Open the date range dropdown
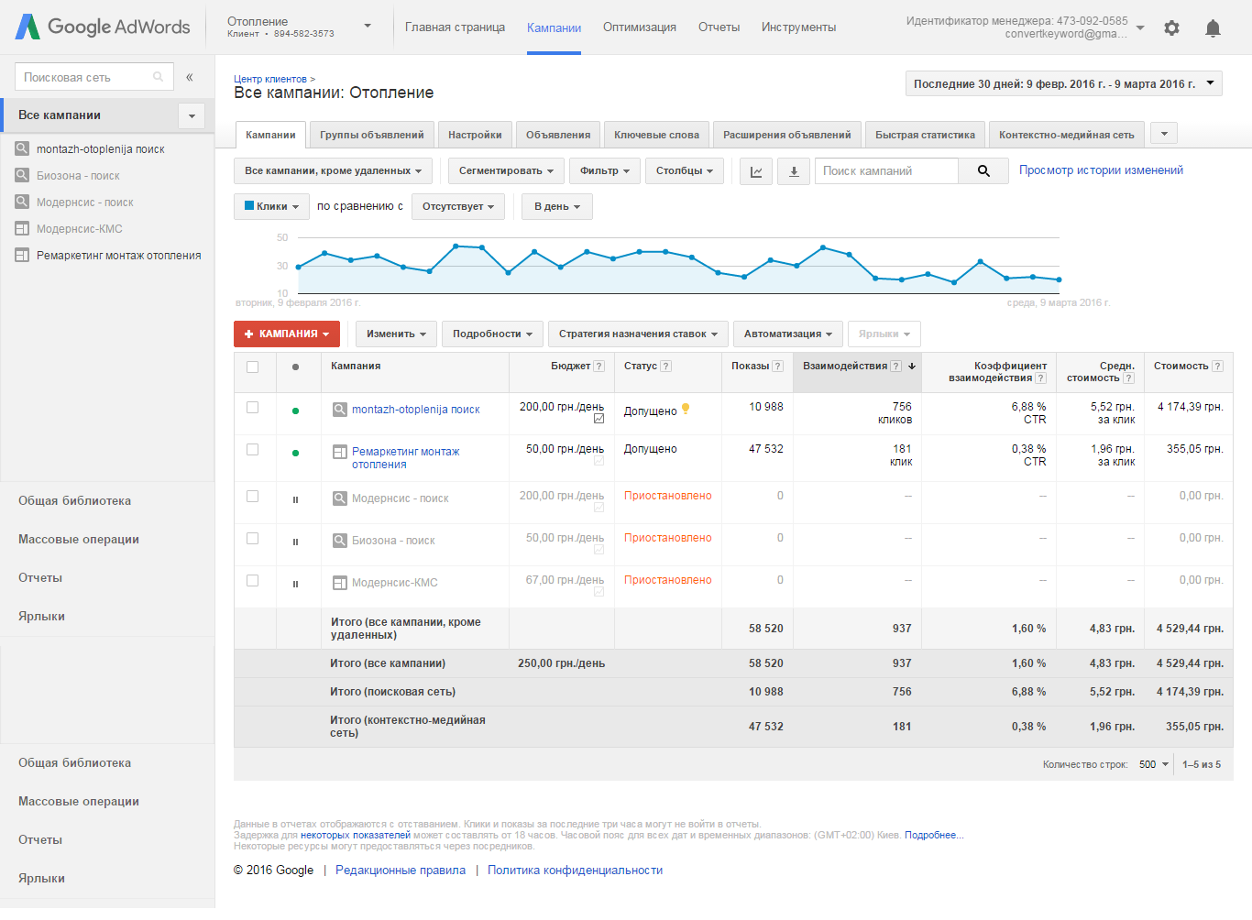This screenshot has width=1252, height=920. point(1063,83)
